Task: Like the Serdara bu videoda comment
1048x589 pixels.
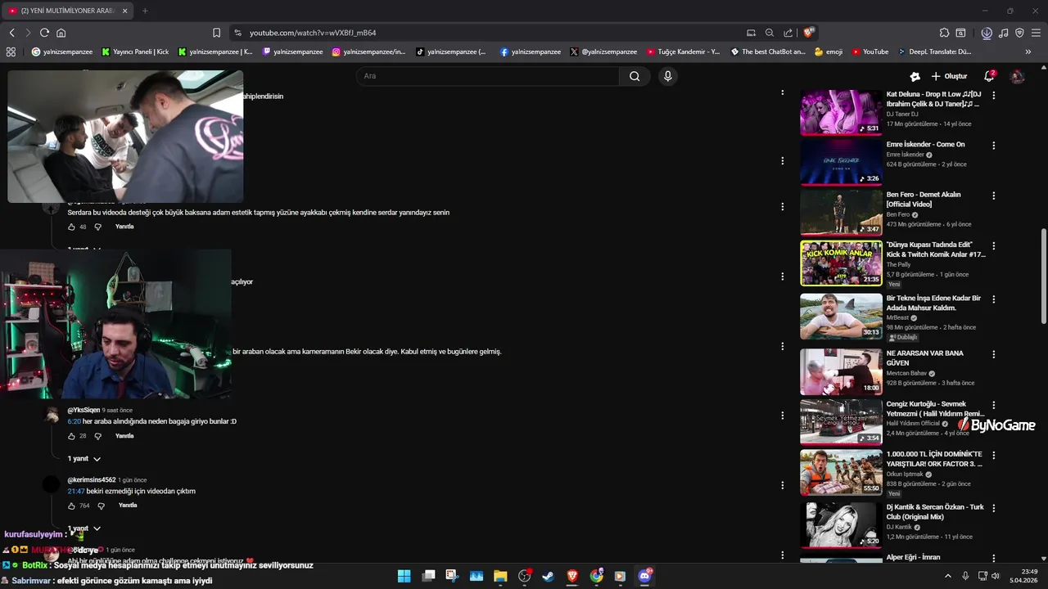Action: (71, 227)
